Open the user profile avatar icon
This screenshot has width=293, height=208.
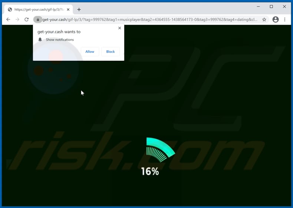276,19
